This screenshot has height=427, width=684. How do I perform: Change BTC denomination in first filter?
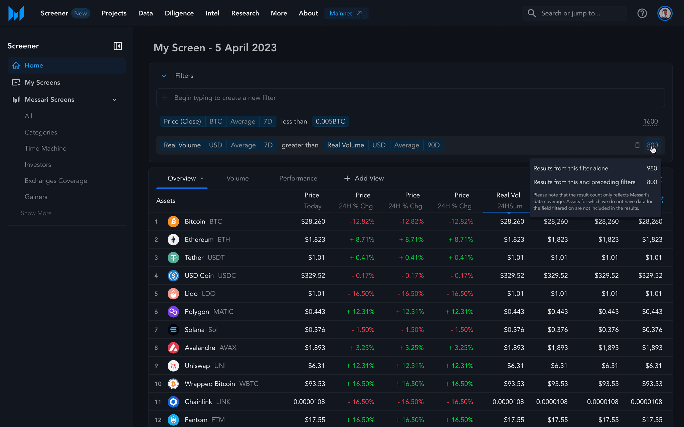216,121
